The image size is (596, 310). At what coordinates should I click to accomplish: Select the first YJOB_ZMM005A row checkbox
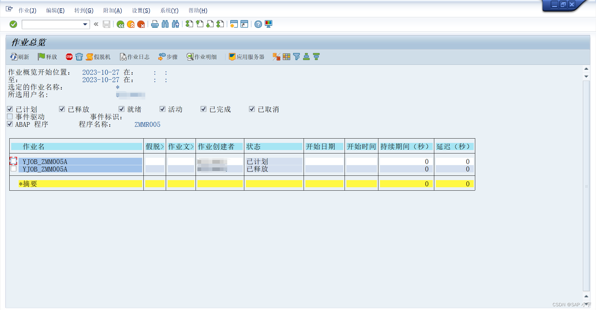click(13, 161)
